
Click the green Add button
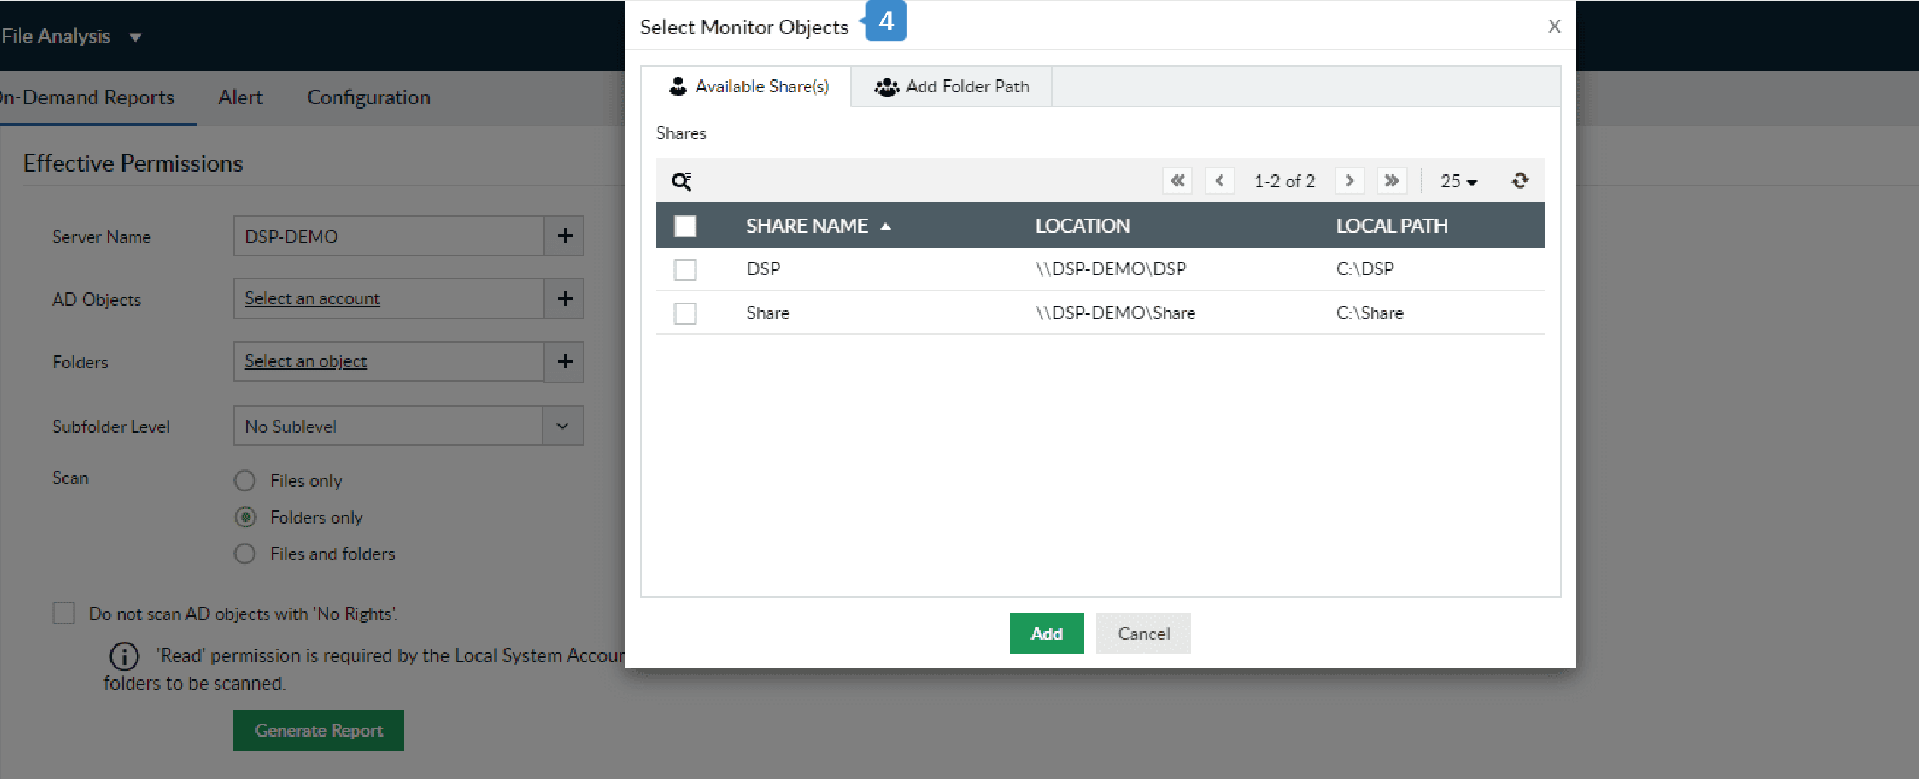click(x=1046, y=634)
